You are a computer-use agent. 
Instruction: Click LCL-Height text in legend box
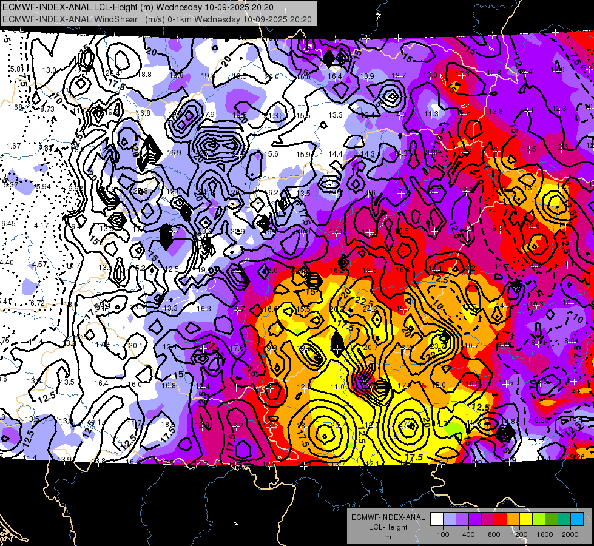pos(388,527)
